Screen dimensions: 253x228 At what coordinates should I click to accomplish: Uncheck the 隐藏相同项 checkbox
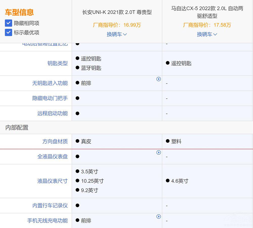[9, 23]
